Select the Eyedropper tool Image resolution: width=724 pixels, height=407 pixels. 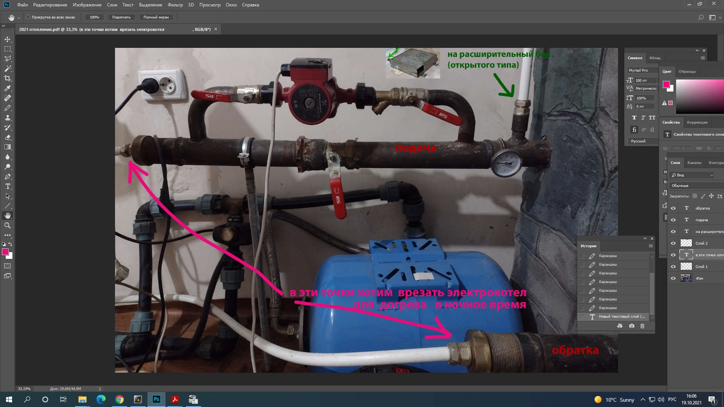pos(8,88)
